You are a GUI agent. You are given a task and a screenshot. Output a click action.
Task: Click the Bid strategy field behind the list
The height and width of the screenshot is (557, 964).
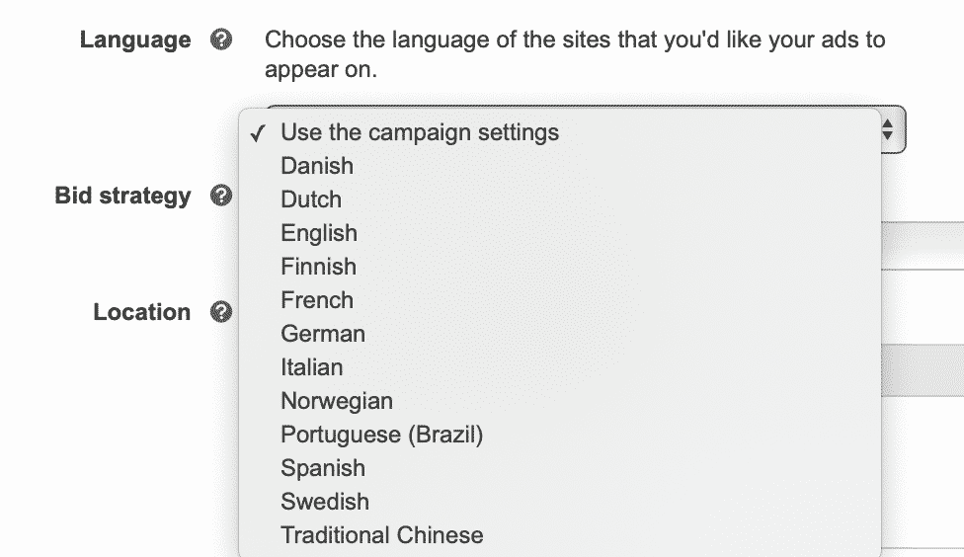[x=923, y=245]
